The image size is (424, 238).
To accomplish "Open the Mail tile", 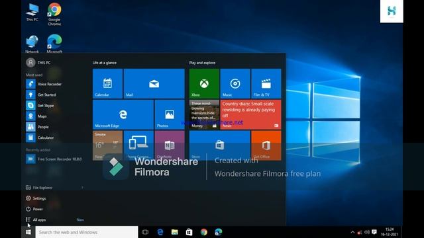I will 154,83.
